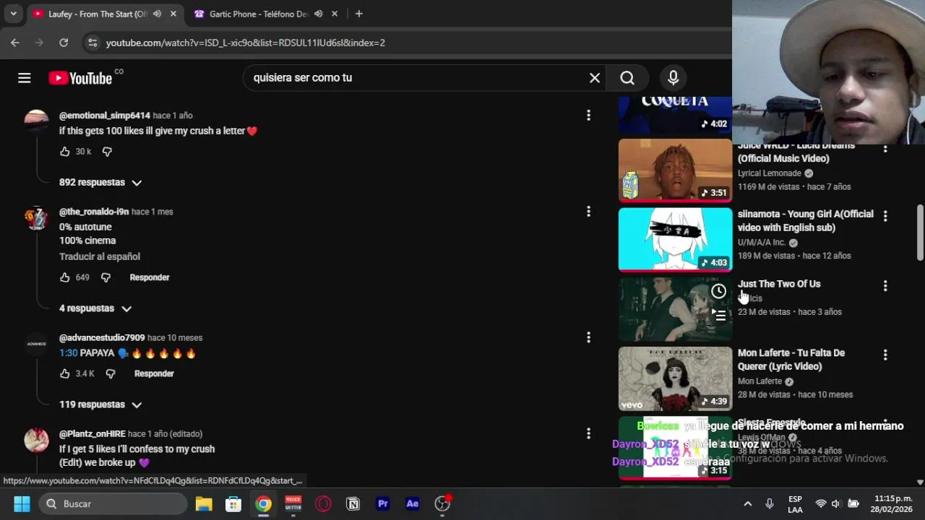Click the browser address bar URL
The image size is (925, 520).
246,43
